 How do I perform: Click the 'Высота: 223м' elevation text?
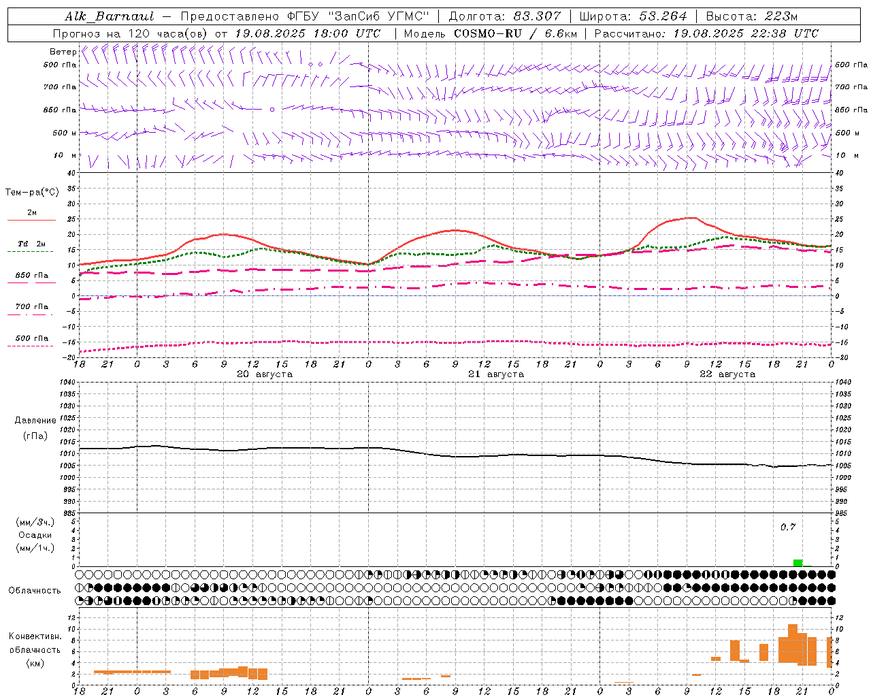click(752, 16)
